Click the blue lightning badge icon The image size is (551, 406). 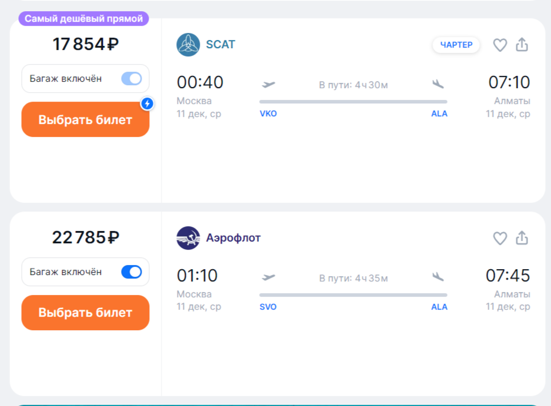(x=147, y=104)
